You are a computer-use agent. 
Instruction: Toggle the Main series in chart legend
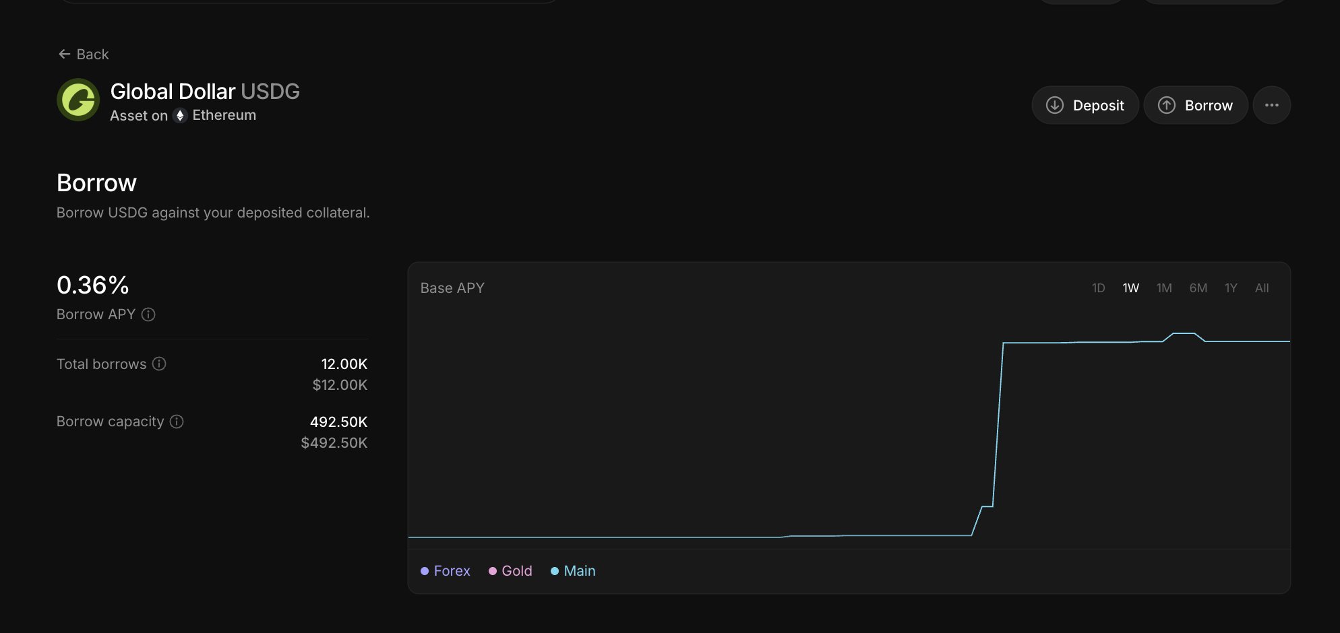(574, 571)
